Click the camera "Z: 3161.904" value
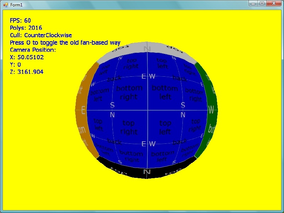 [x=27, y=72]
